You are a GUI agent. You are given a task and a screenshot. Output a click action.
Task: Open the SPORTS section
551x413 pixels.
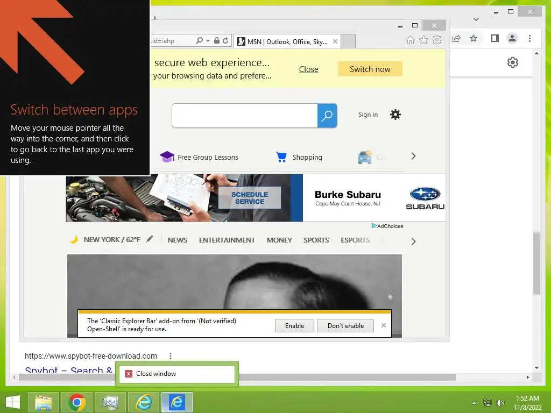(x=316, y=240)
